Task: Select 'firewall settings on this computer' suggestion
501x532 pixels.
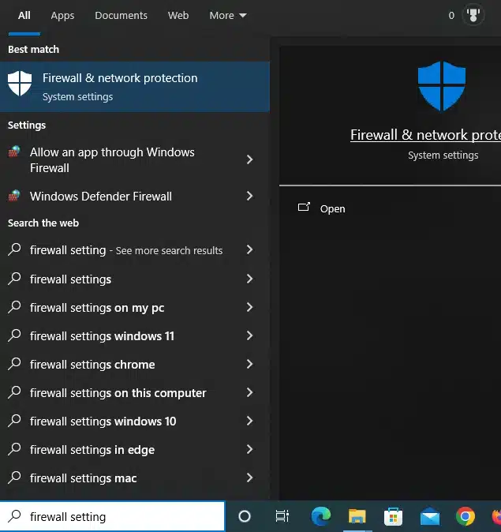Action: coord(135,393)
